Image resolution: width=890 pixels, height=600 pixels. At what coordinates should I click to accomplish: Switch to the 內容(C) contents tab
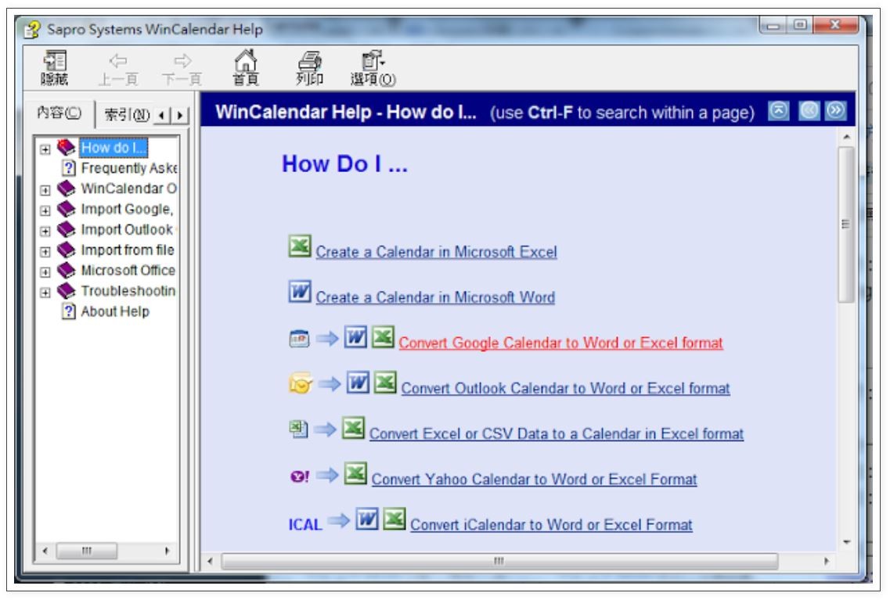click(59, 113)
